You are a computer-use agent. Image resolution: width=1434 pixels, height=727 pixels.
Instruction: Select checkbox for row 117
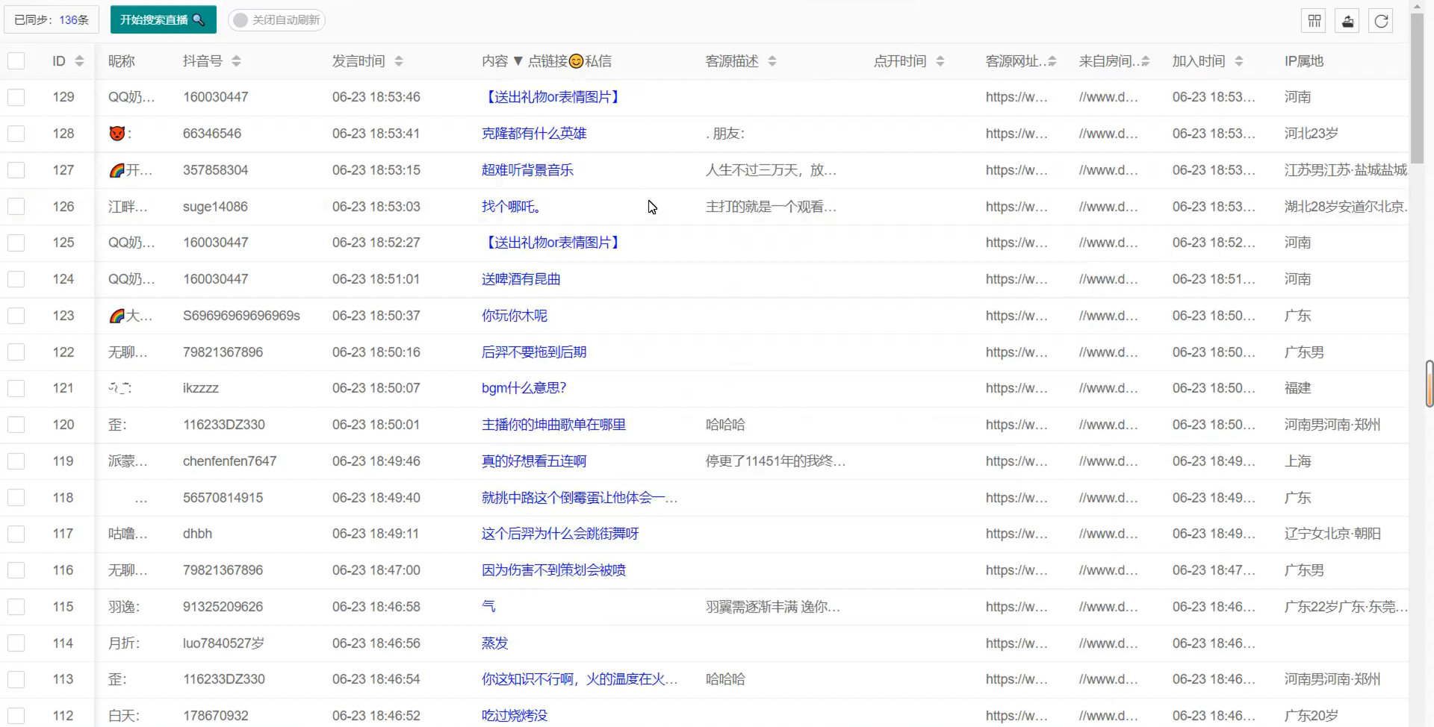click(x=16, y=534)
